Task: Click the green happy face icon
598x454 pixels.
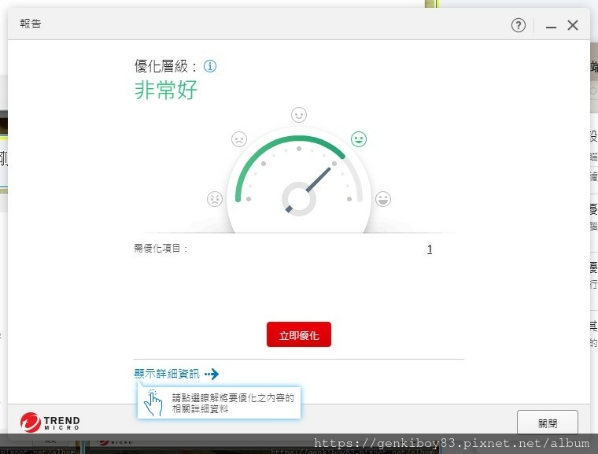Action: pos(359,139)
